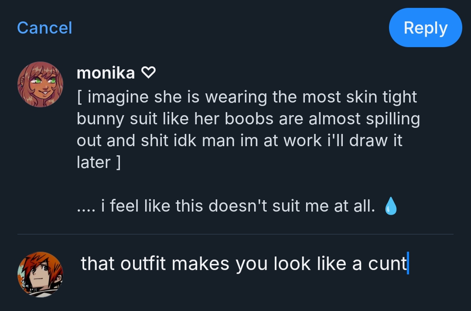Click Cancel to discard the reply
The width and height of the screenshot is (471, 311).
(44, 28)
